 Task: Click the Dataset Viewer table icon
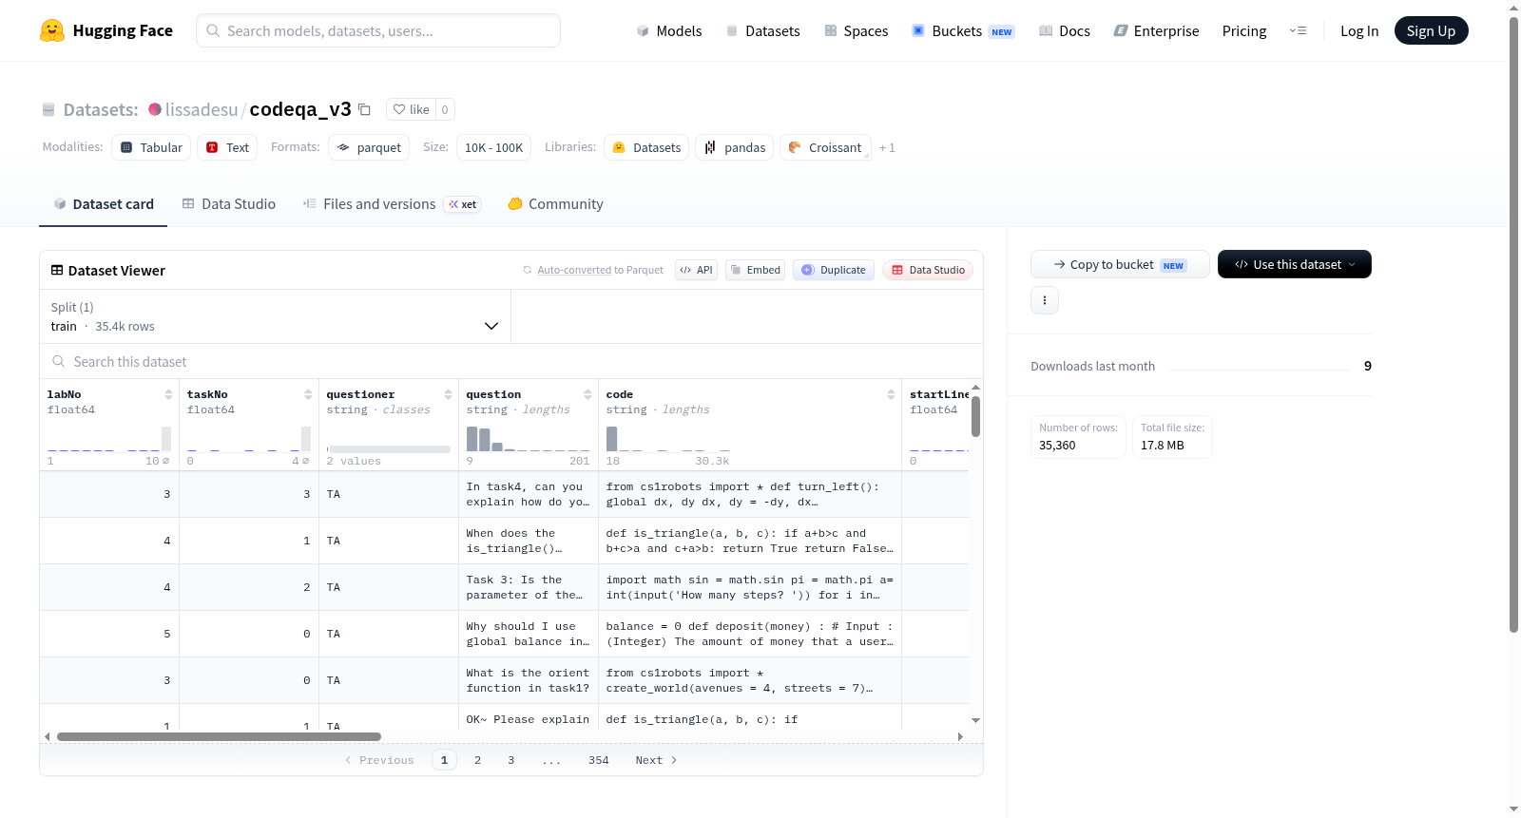coord(57,270)
